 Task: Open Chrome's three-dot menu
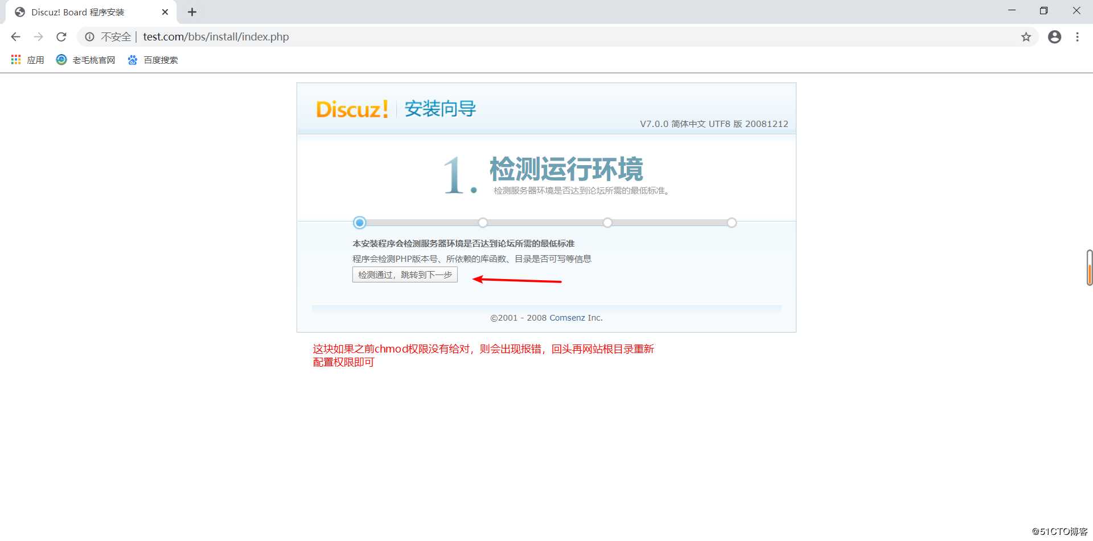[1077, 37]
